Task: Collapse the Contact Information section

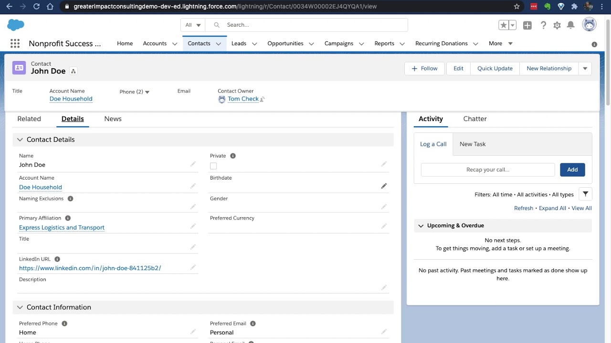Action: (x=20, y=307)
